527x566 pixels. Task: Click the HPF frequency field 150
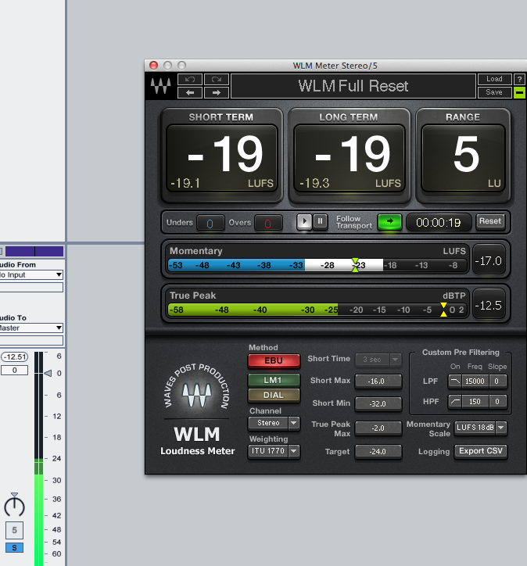click(x=475, y=401)
